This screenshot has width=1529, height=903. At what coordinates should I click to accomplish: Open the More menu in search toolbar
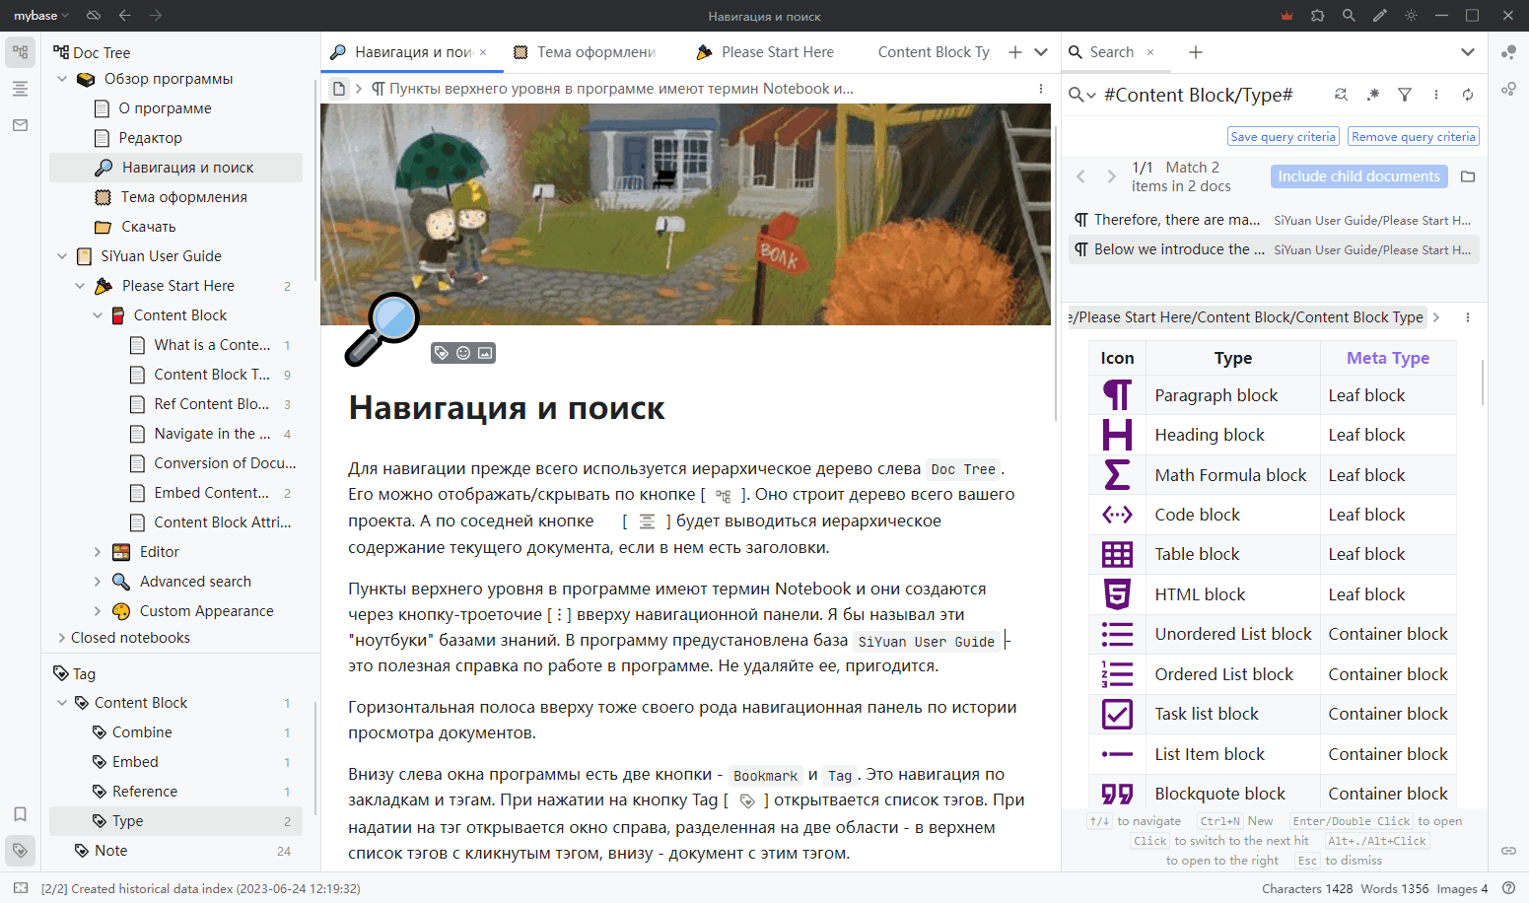tap(1436, 95)
